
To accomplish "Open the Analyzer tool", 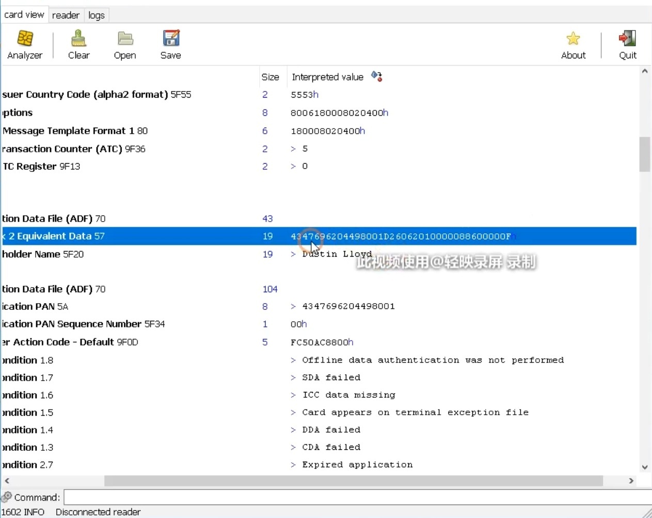I will (x=25, y=44).
